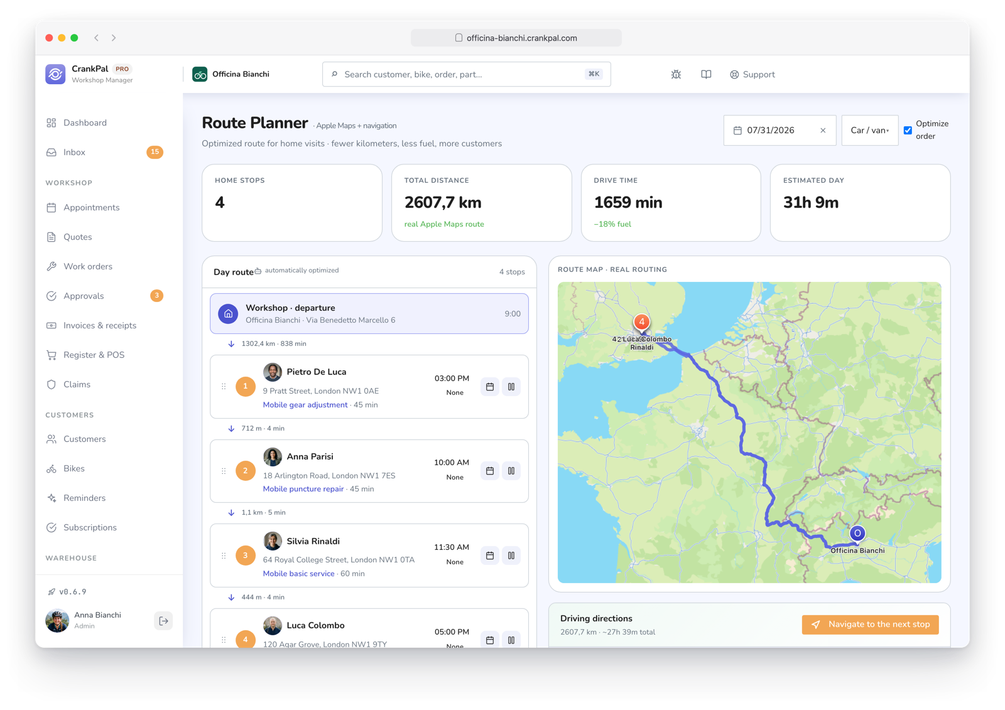Open the documentation book icon
Viewport: 1005px width, 710px height.
[706, 74]
